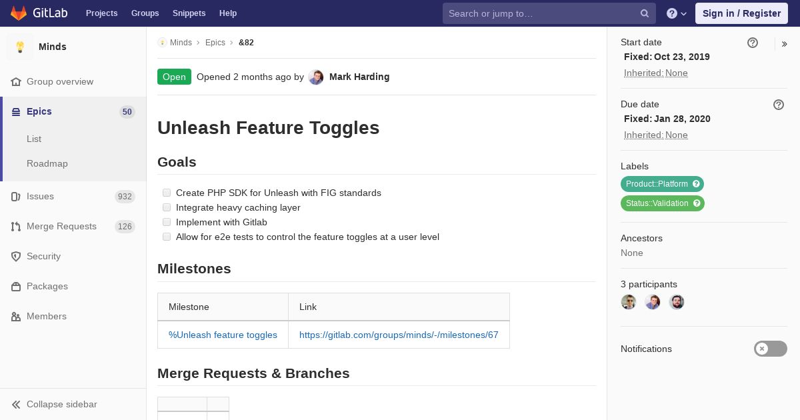Click the search magnifier icon
800x420 pixels.
tap(645, 13)
